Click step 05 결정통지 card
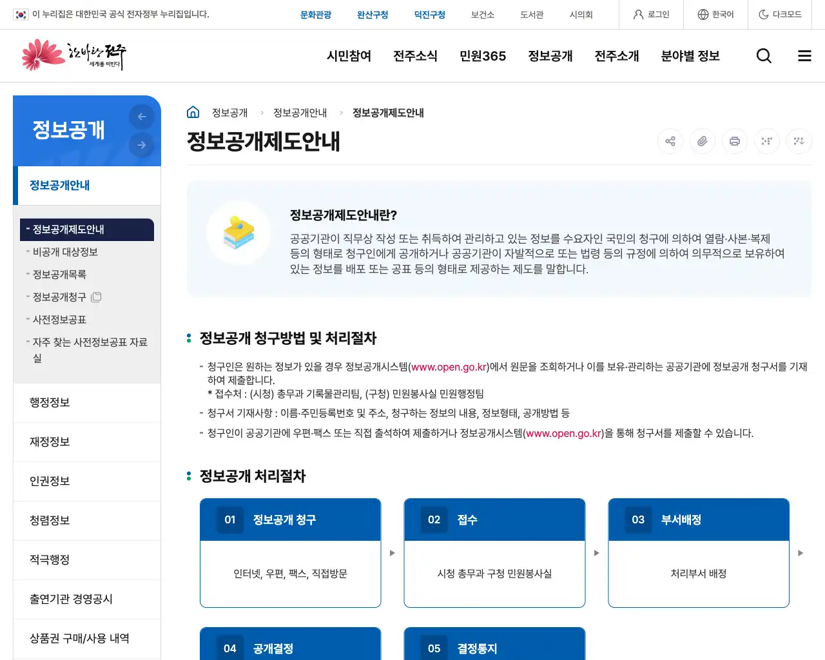The image size is (825, 660). tap(495, 644)
